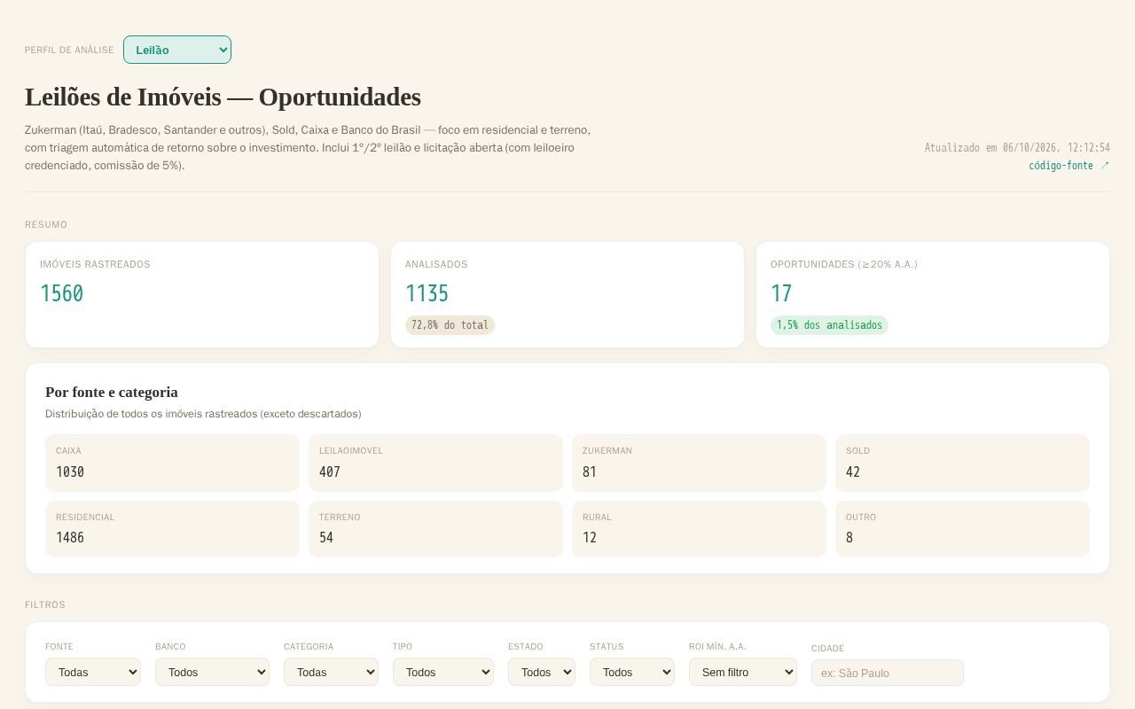Screen dimensions: 1135x709
Task: Open the Perfil de Análise Leilão dropdown
Action: click(x=177, y=50)
